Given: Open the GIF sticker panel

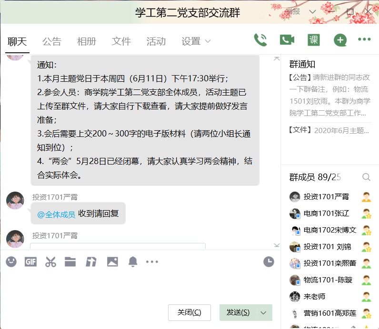Looking at the screenshot, I should point(30,261).
